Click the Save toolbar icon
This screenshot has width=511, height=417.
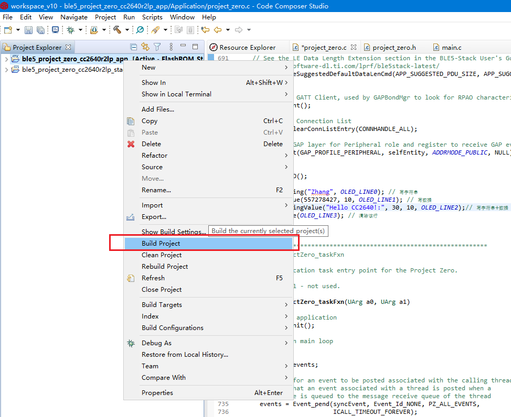tap(29, 30)
